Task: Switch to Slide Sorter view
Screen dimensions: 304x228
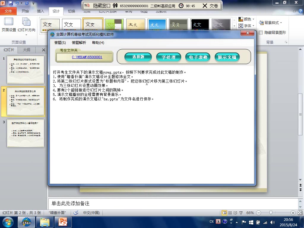Action: [x=230, y=213]
